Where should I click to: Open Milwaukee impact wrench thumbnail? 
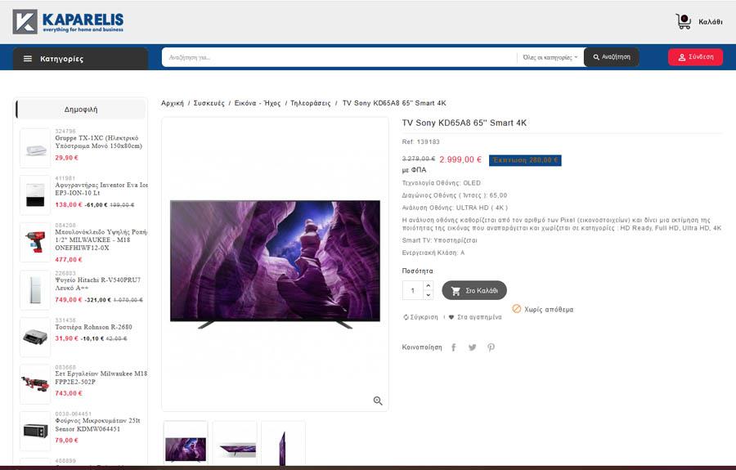click(x=35, y=242)
